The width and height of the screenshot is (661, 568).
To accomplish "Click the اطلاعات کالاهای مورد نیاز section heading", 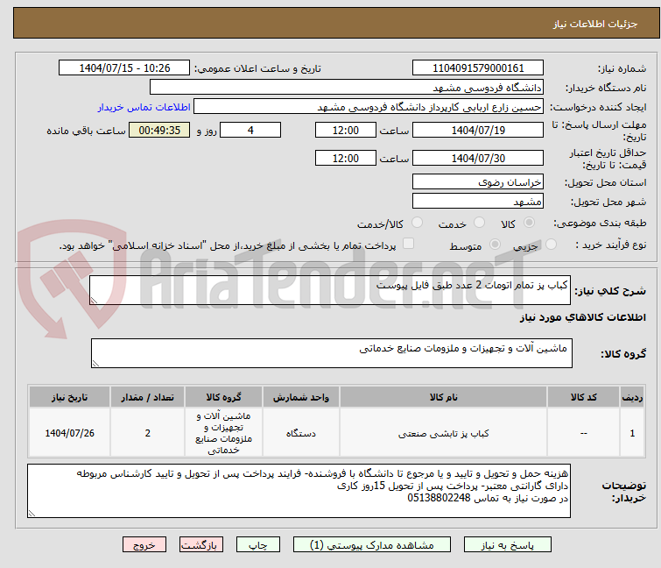I will [x=582, y=317].
